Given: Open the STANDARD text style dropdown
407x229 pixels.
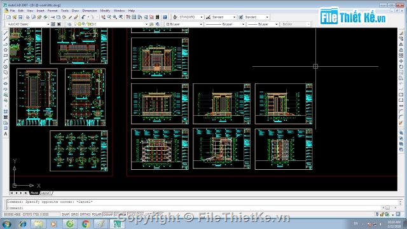Looking at the screenshot, I should coord(191,17).
